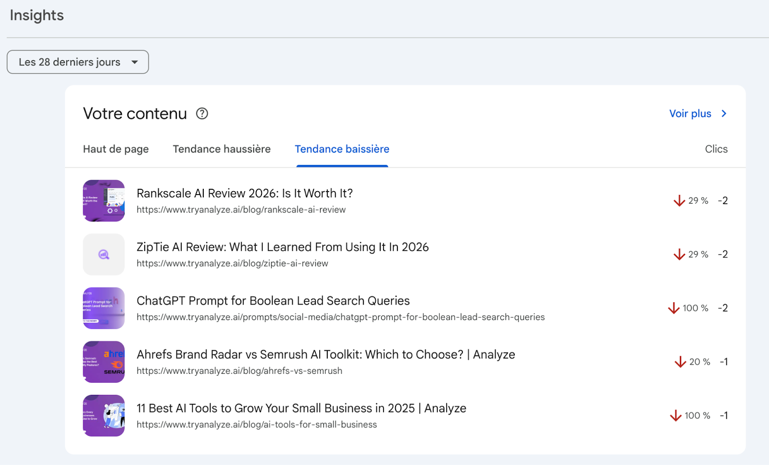
Task: Select the "Tendance baissière" tab
Action: [342, 149]
